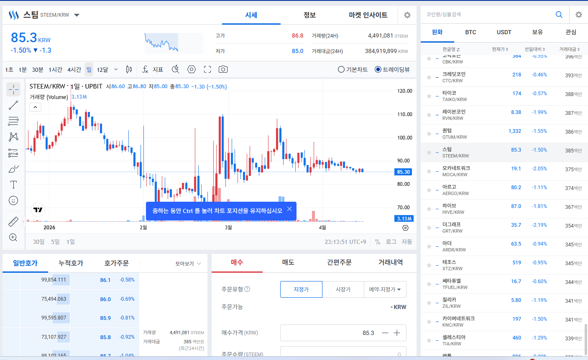
Task: Click the 86.1 order book price
Action: (x=105, y=280)
